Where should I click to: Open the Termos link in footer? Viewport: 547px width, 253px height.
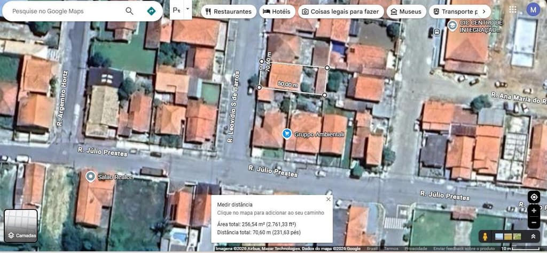click(392, 249)
